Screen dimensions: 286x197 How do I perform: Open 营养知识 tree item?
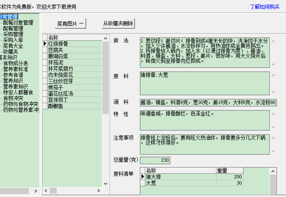click(13, 81)
